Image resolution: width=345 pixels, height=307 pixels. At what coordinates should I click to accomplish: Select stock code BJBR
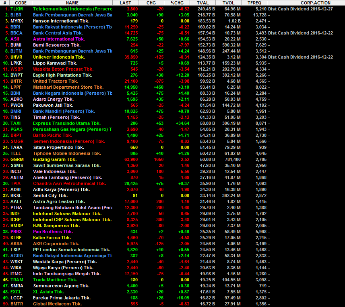[x=16, y=15]
